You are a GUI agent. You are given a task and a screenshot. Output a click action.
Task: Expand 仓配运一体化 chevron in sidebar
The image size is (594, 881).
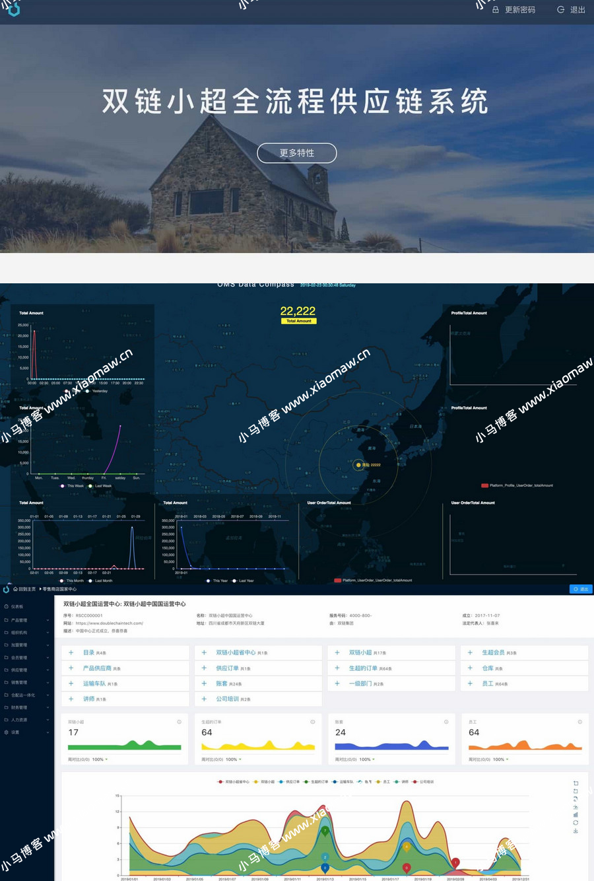tap(48, 695)
